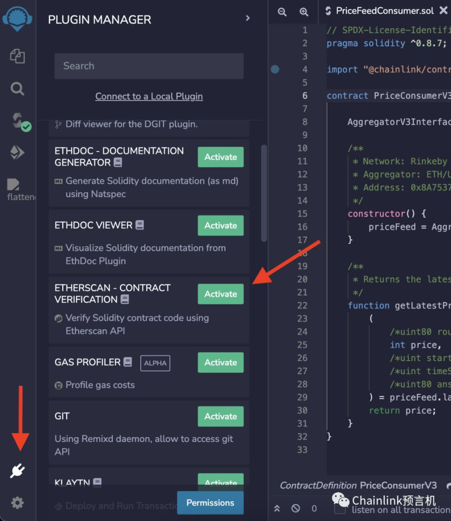Click the Plugin Manager plug icon
Image resolution: width=451 pixels, height=521 pixels.
tap(17, 471)
